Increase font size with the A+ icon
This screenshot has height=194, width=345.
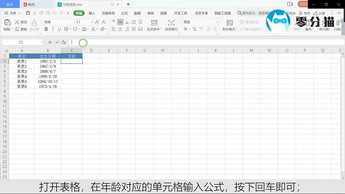(x=97, y=22)
